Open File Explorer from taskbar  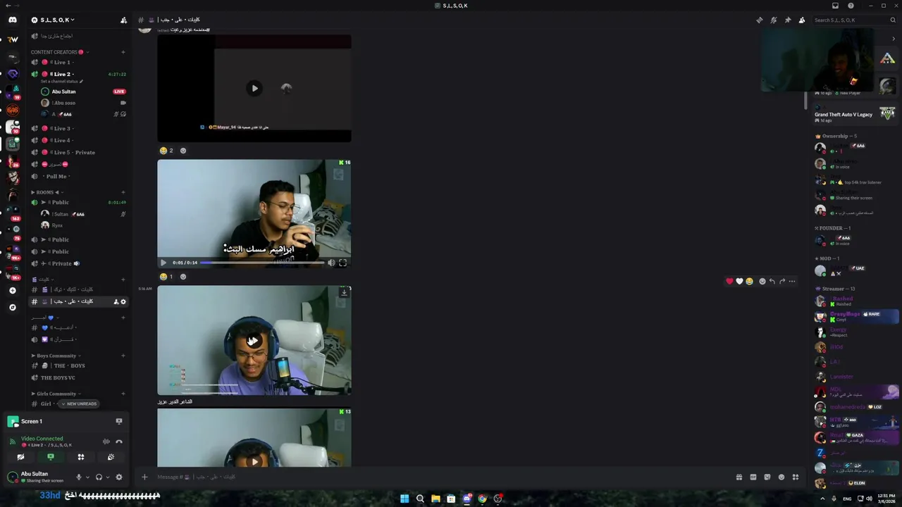(x=435, y=499)
